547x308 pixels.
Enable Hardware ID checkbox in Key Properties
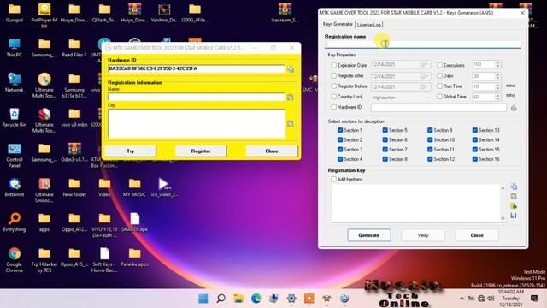(x=334, y=107)
